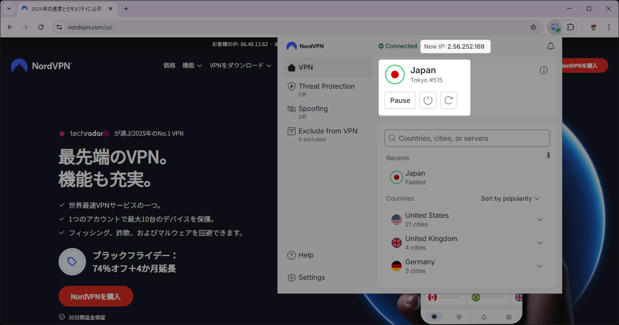Expand United States cities list
Screen dimensions: 619x325
(x=539, y=220)
